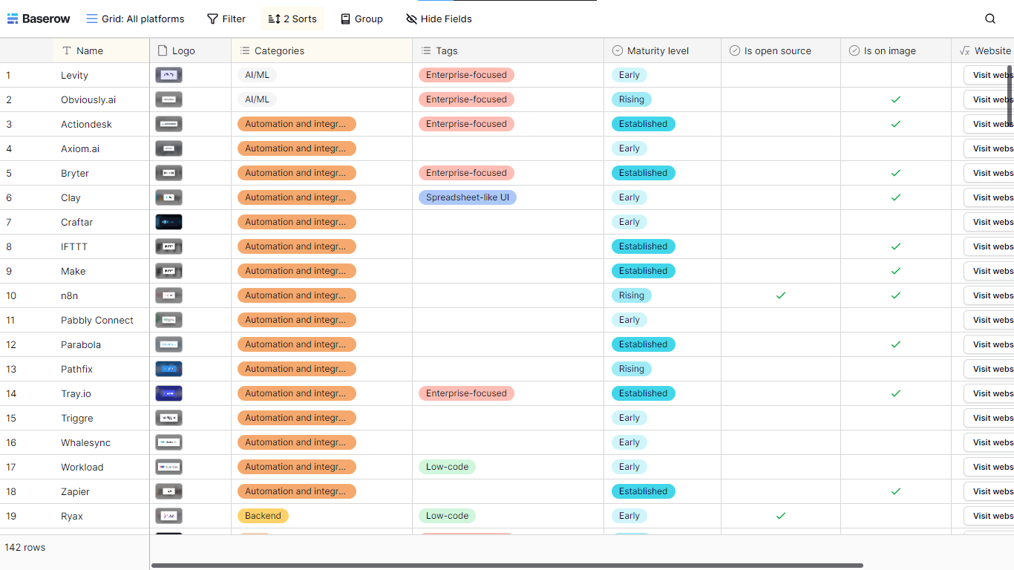Open Bryter logo thumbnail
Screen dimensions: 1014x570
[x=169, y=173]
